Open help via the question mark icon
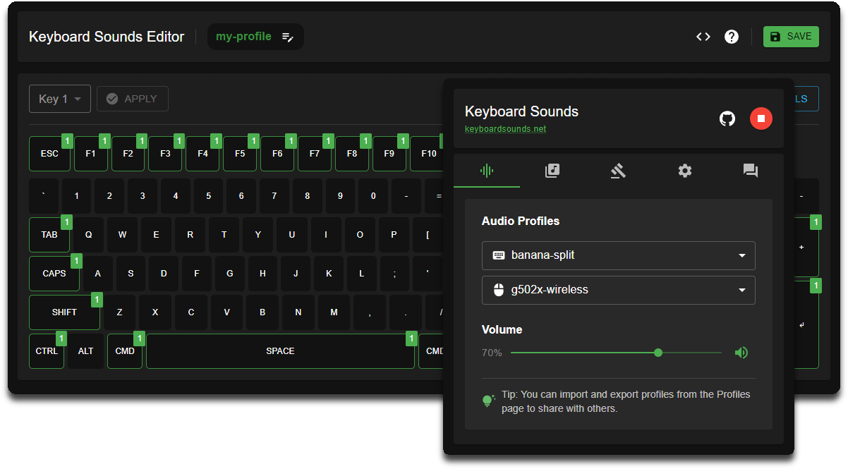The width and height of the screenshot is (848, 469). [x=731, y=36]
